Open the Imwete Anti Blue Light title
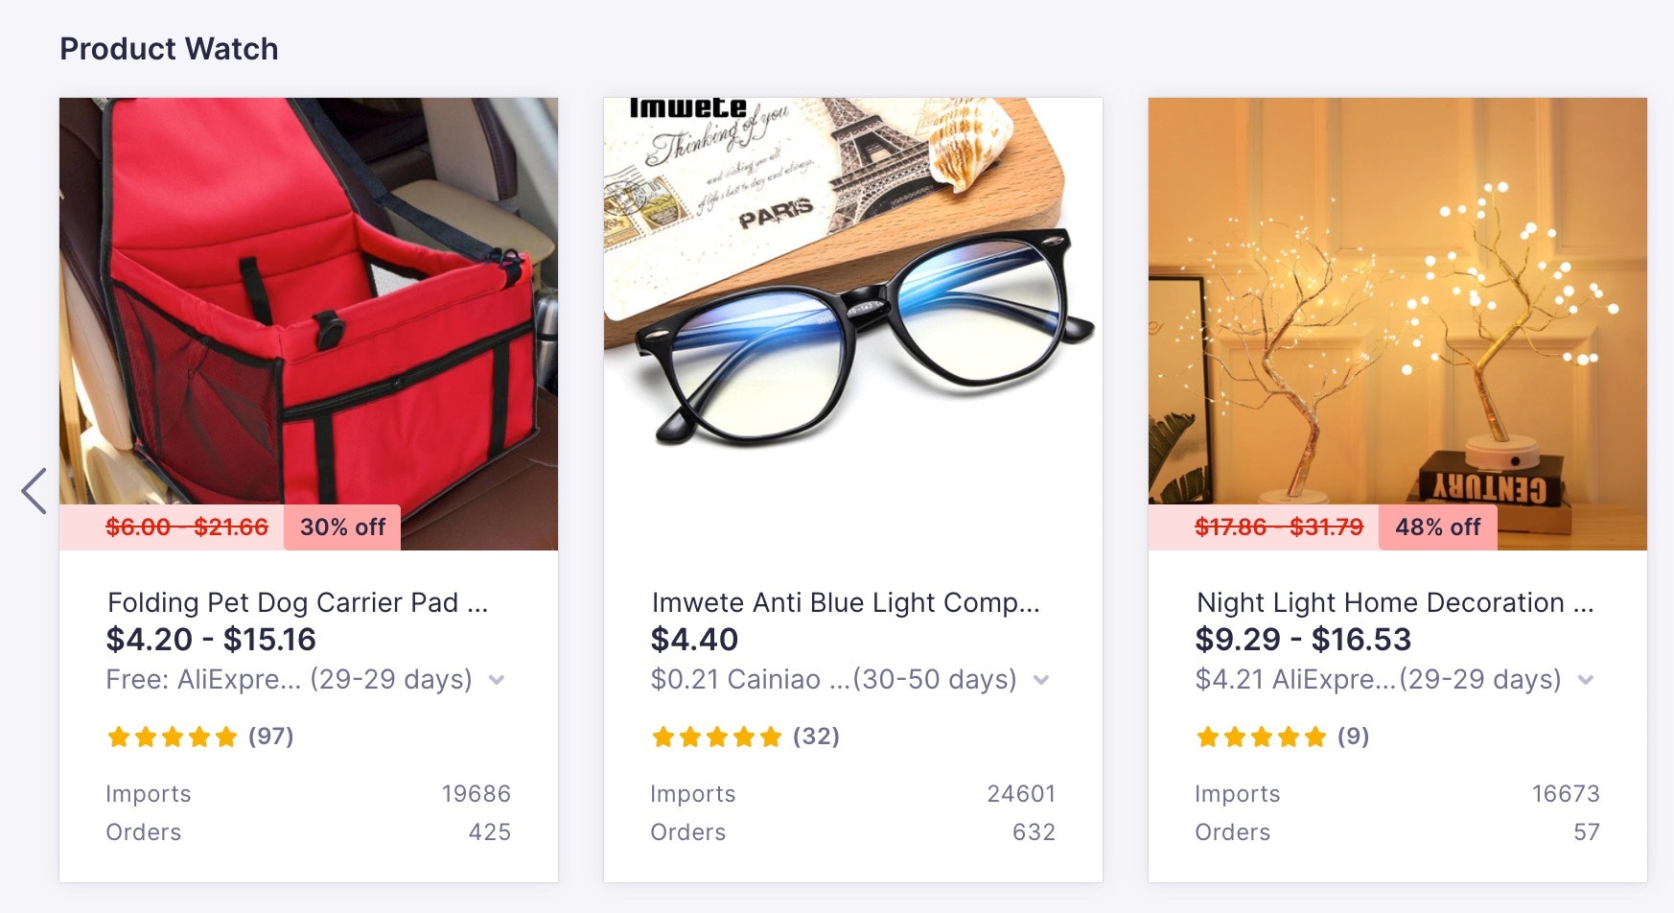The image size is (1674, 913). [x=845, y=602]
